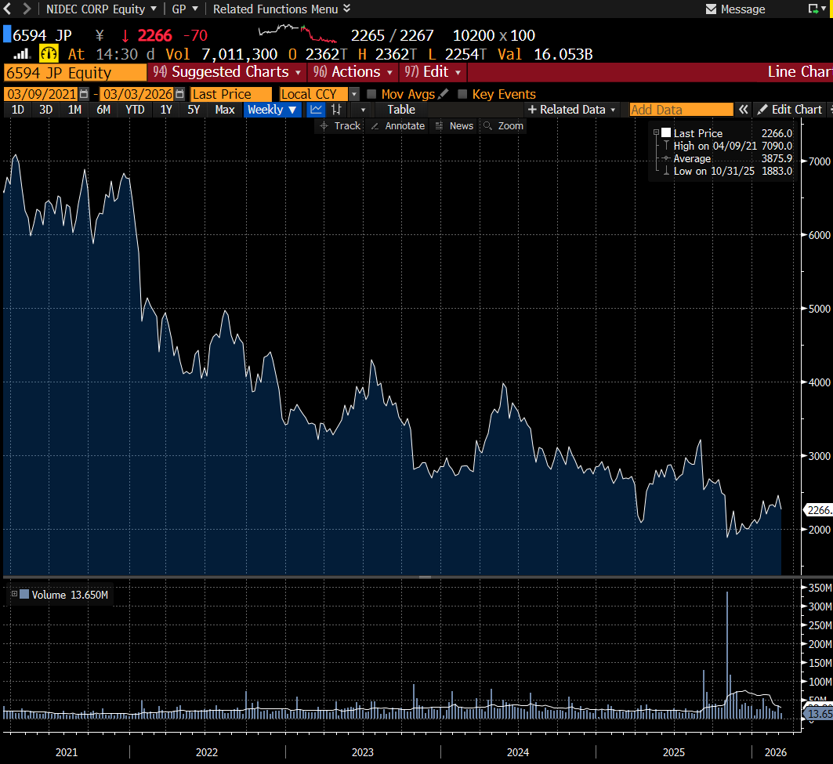Open the Message envelope icon
This screenshot has height=764, width=833.
pos(711,9)
